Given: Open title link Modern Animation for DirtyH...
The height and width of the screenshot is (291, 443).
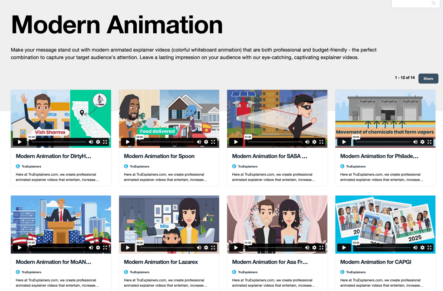Looking at the screenshot, I should [53, 156].
